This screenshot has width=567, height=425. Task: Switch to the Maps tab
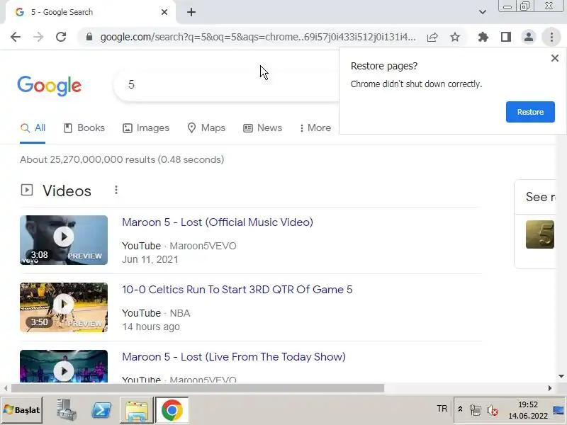206,128
